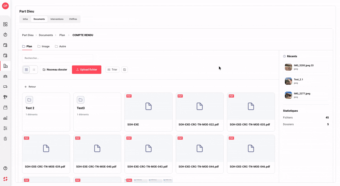340x186 pixels.
Task: Open SOH-EXE-CRC-TN-MOE-043.pdf file
Action: tap(148, 154)
